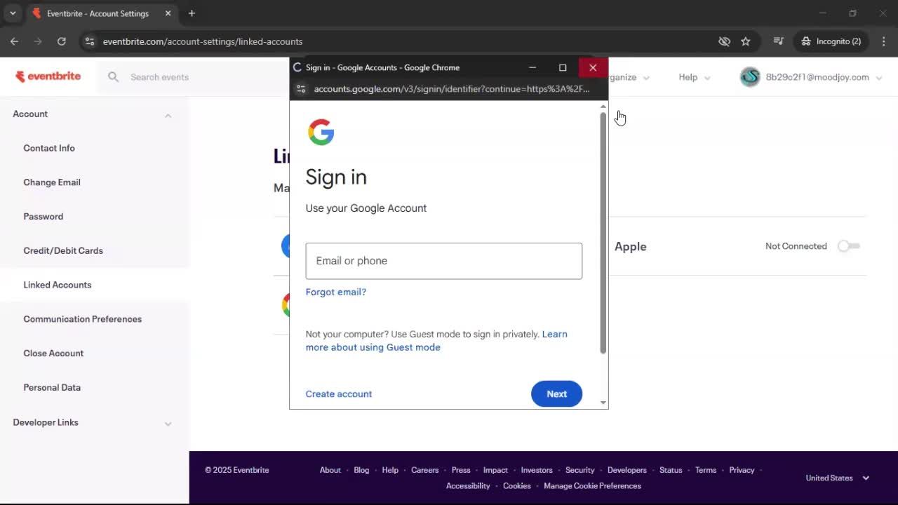
Task: Open the Privacy footer link
Action: tap(742, 470)
